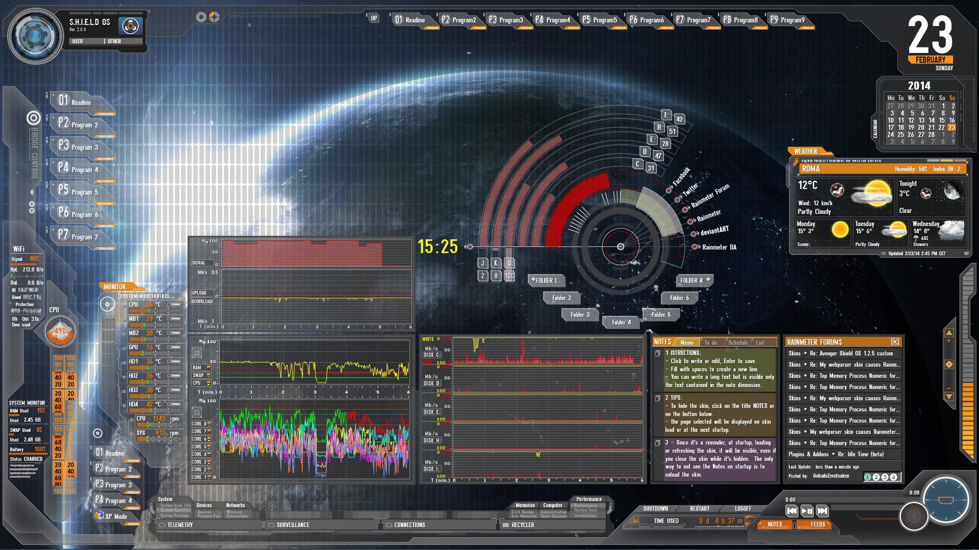The height and width of the screenshot is (550, 979).
Task: Open the Schedule tab in Notes
Action: pos(738,343)
